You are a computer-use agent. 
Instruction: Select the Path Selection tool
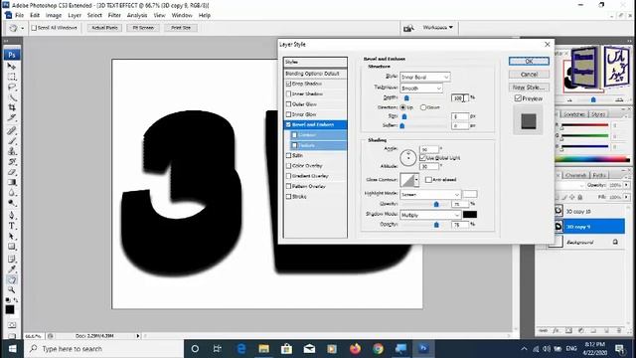[12, 236]
